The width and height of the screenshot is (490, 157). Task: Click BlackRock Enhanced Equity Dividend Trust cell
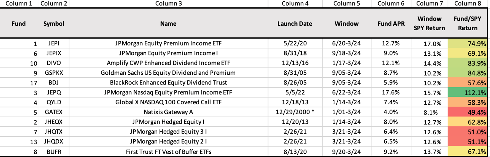click(x=168, y=83)
